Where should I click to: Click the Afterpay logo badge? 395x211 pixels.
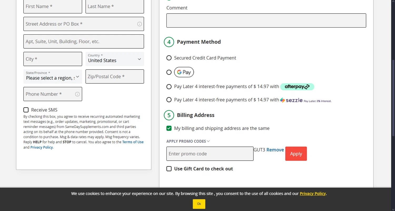click(x=297, y=87)
